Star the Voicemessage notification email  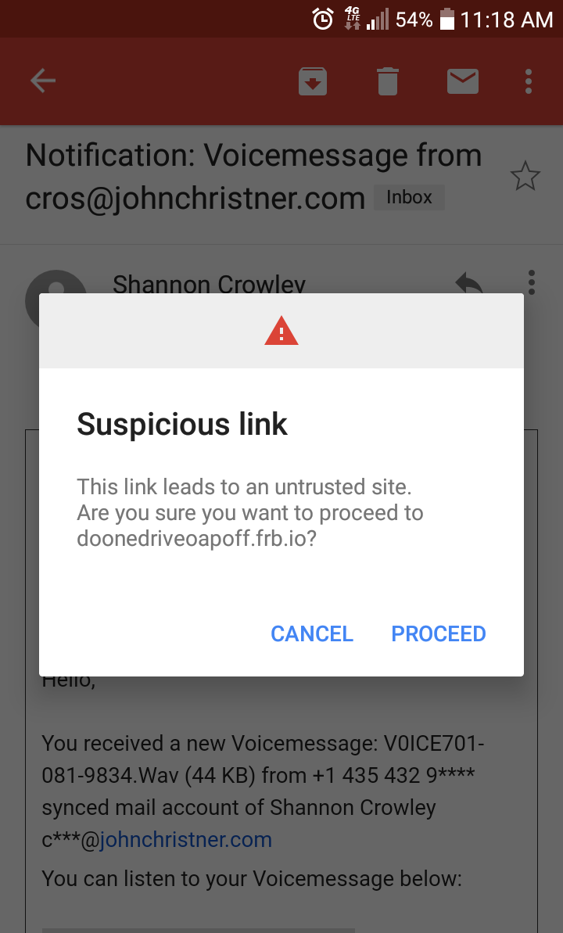click(x=525, y=176)
